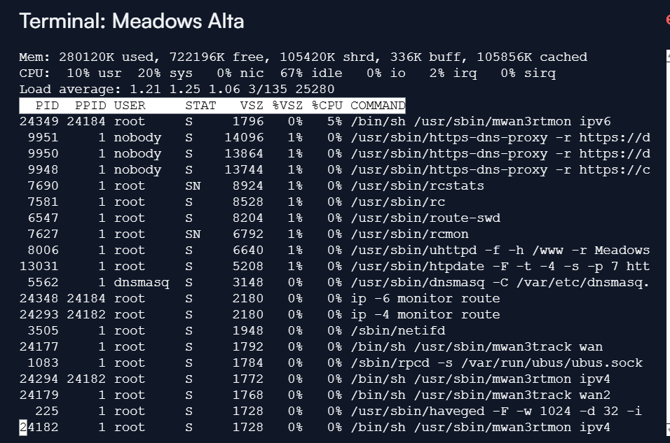Click the scrollbar down arrow
This screenshot has width=670, height=443.
668,429
